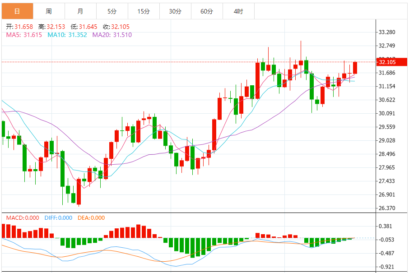Click the red current price tag 32.105

point(392,62)
